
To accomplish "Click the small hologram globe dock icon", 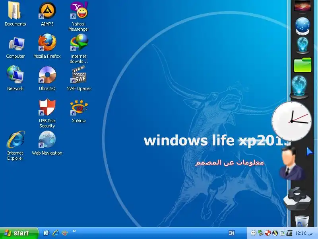I will (302, 45).
